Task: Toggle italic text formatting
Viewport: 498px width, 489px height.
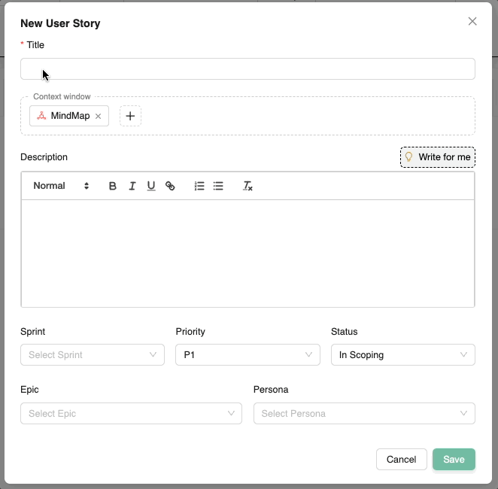Action: tap(132, 186)
